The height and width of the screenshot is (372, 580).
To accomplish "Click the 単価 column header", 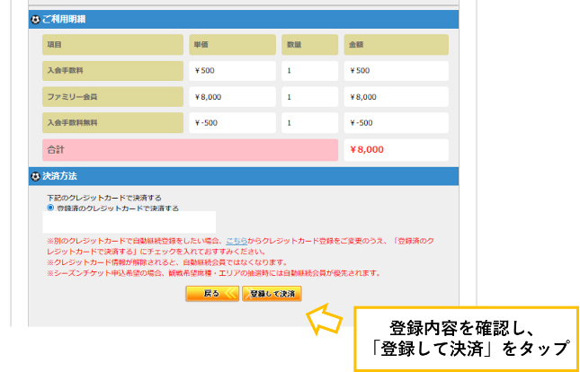I will (232, 44).
